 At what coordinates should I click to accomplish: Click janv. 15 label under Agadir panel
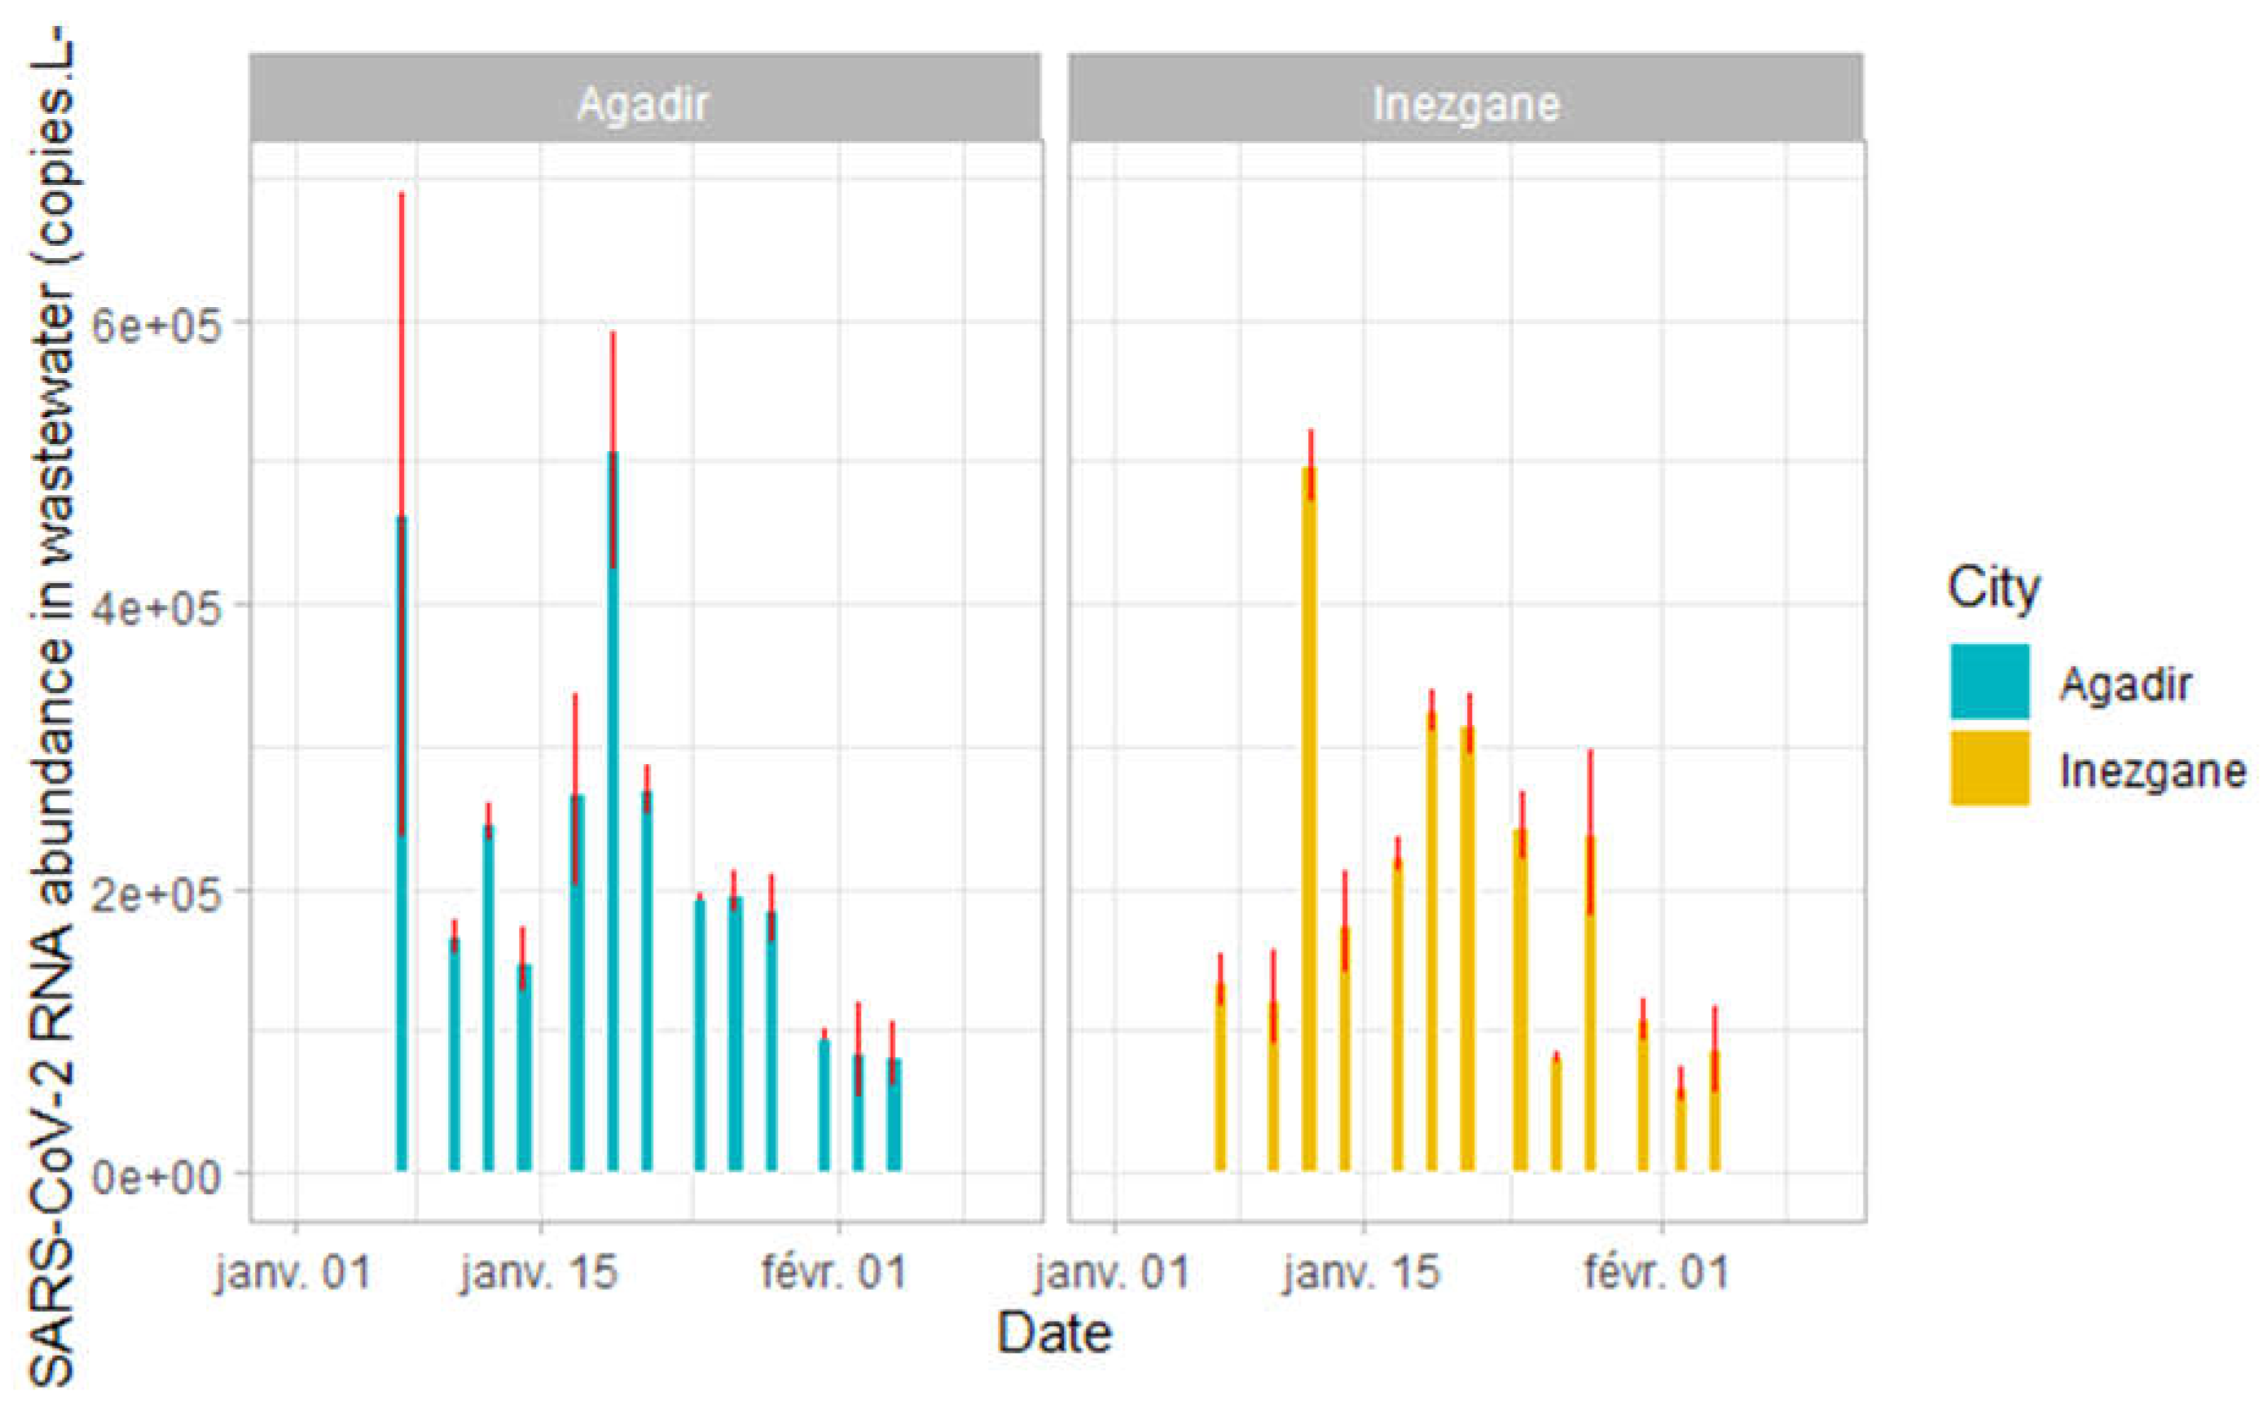tap(538, 1274)
